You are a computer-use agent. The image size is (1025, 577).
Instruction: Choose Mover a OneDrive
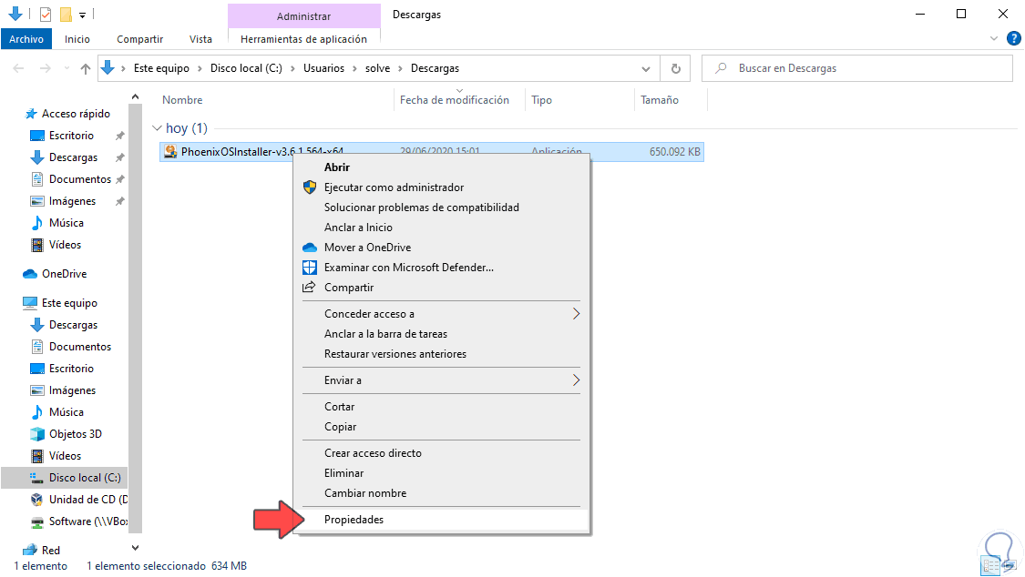click(367, 248)
